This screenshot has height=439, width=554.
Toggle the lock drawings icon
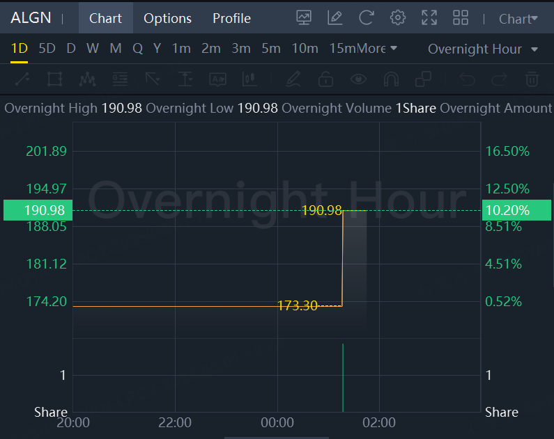tap(325, 79)
